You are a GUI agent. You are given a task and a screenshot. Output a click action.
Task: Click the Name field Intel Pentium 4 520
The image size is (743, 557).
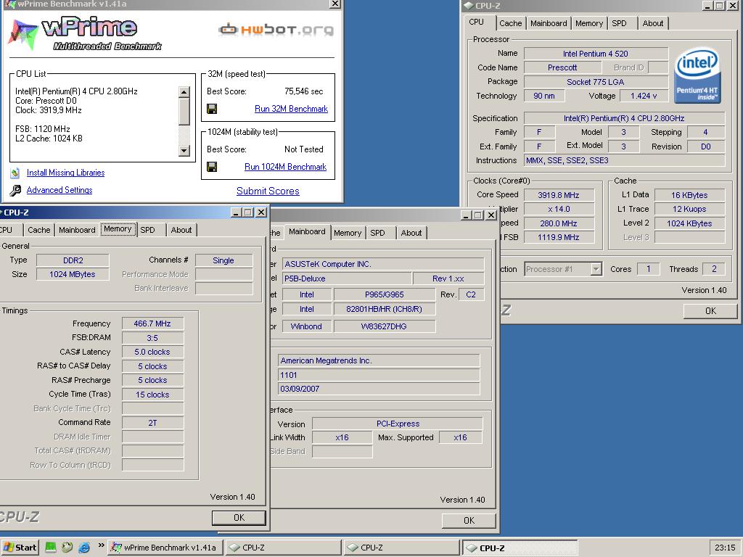point(596,54)
